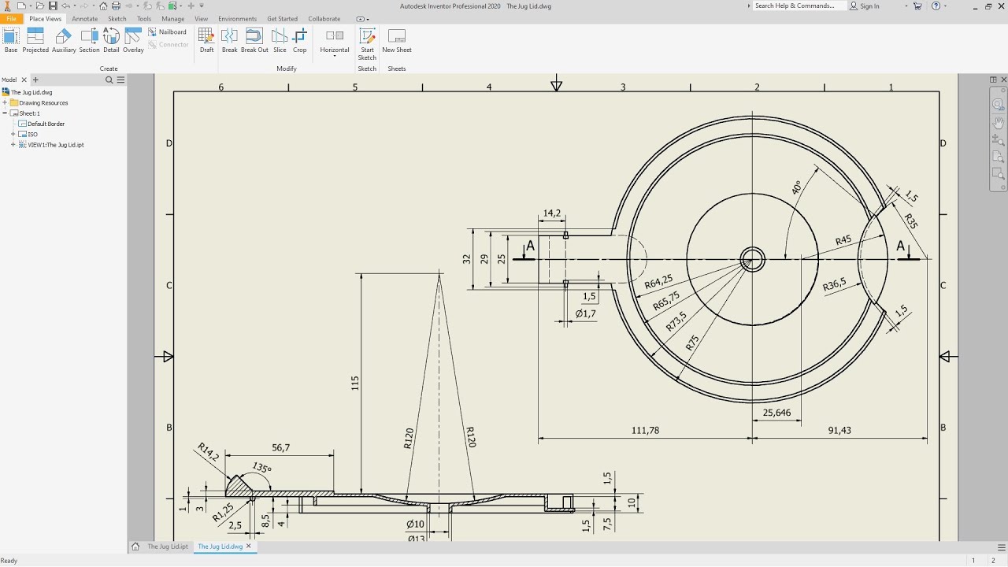Open the Horizontal dropdown arrow
This screenshot has height=567, width=1008.
[x=335, y=56]
